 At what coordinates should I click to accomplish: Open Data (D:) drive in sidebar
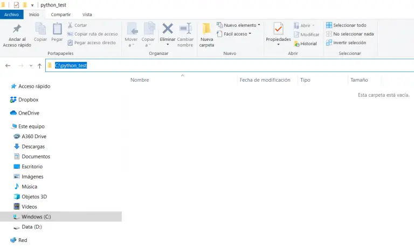(31, 227)
